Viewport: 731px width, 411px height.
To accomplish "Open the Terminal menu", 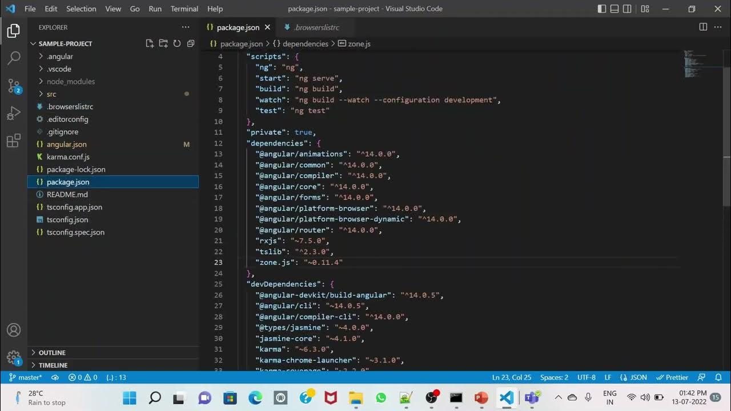I will pos(184,9).
